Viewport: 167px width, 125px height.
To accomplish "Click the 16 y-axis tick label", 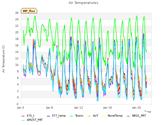I will pos(17,45).
